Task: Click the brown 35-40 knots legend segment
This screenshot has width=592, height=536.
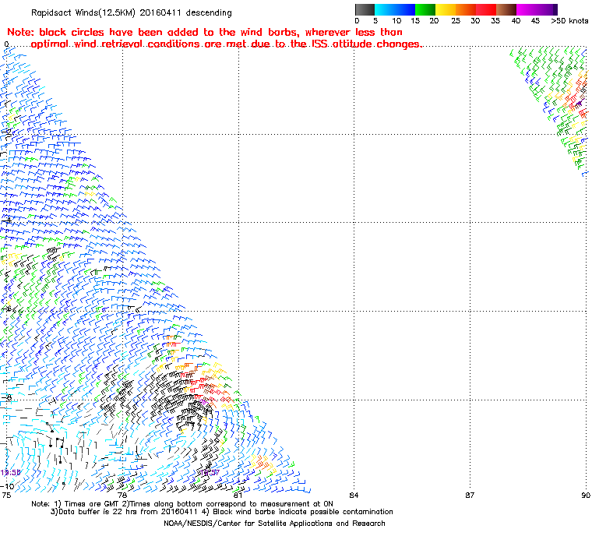Action: tap(506, 9)
